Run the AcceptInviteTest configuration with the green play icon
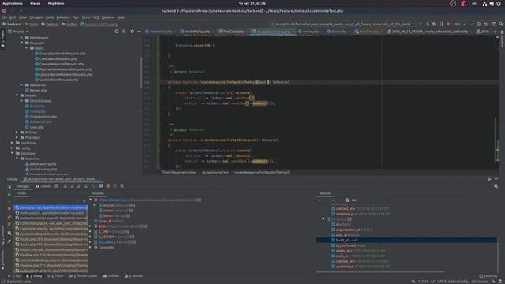The height and width of the screenshot is (284, 505). pos(421,24)
